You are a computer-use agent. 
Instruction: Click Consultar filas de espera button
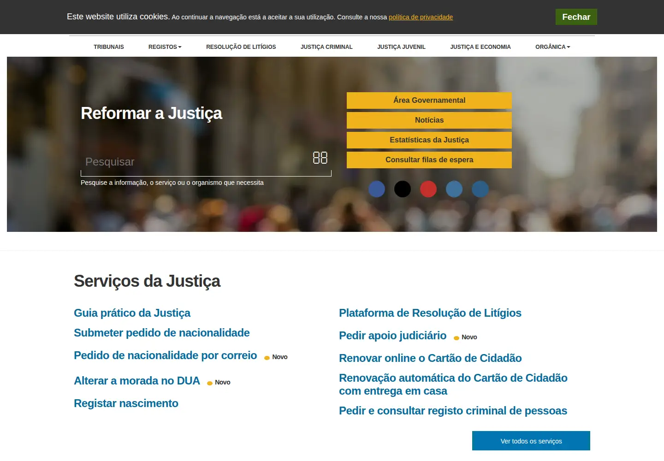(429, 160)
